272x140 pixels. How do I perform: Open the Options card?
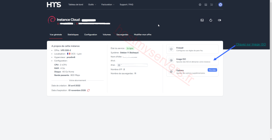pos(192,72)
